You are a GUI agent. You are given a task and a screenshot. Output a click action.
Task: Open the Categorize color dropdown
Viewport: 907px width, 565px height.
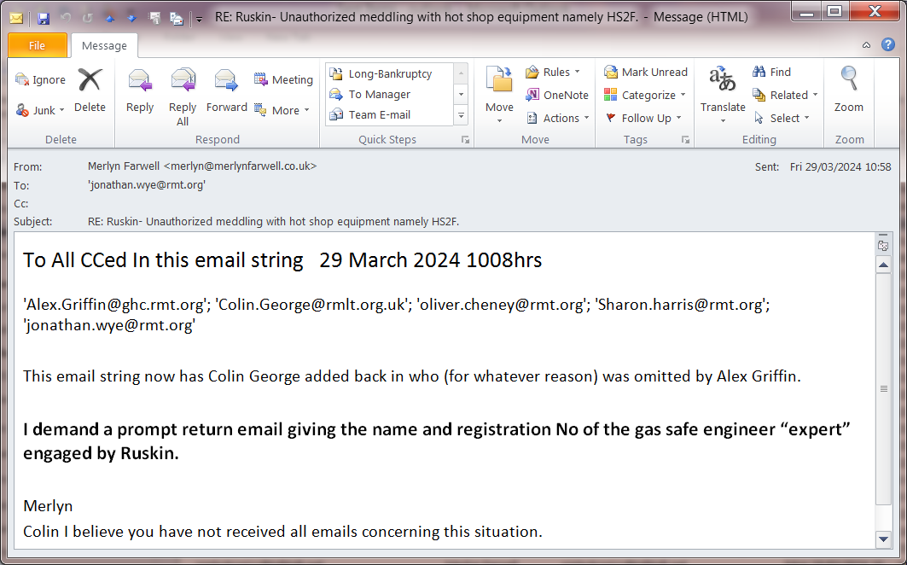pos(645,95)
